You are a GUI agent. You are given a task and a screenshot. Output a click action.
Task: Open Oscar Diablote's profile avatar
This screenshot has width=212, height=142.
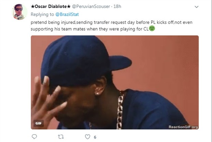point(19,12)
